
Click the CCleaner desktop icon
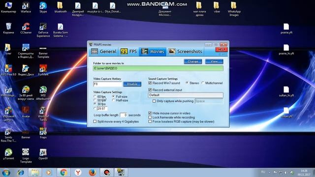[26, 28]
